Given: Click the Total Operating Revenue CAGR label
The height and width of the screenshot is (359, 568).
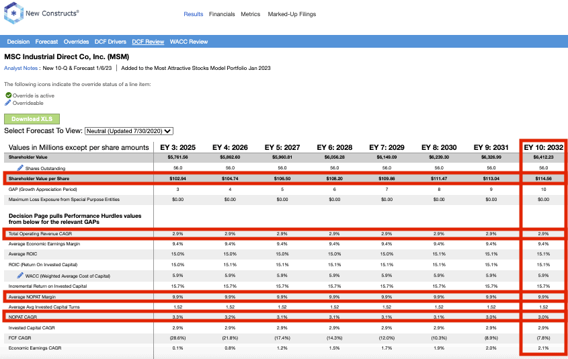Looking at the screenshot, I should 40,234.
